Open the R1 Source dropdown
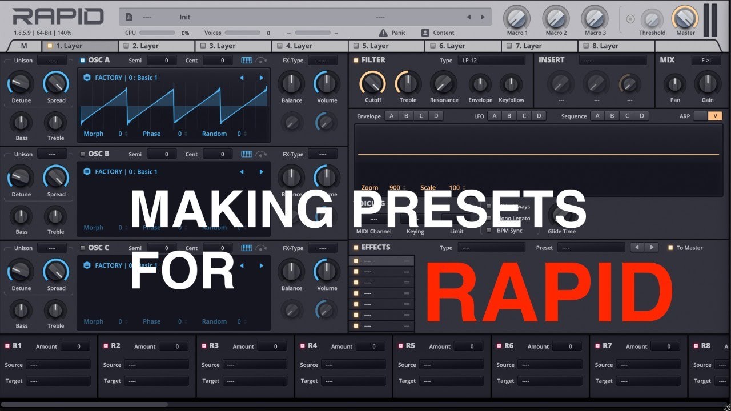Screen dimensions: 731x411 (x=58, y=365)
